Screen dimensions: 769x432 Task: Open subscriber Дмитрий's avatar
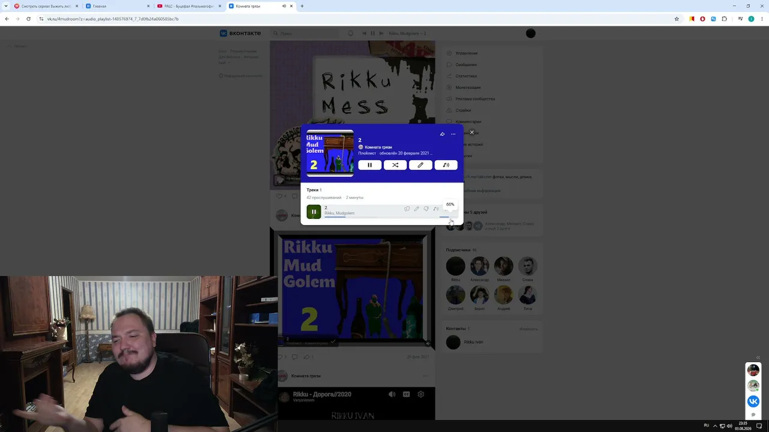[x=455, y=295]
